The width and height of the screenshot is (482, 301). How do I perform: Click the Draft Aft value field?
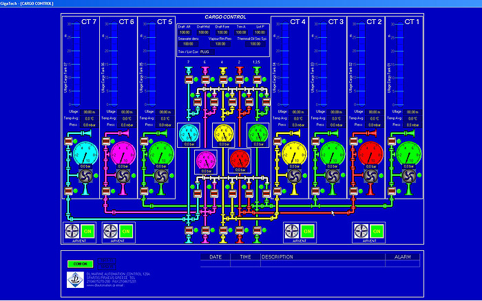click(x=185, y=32)
